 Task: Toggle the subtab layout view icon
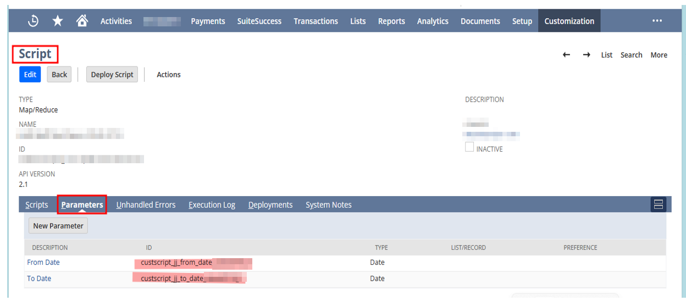point(658,205)
